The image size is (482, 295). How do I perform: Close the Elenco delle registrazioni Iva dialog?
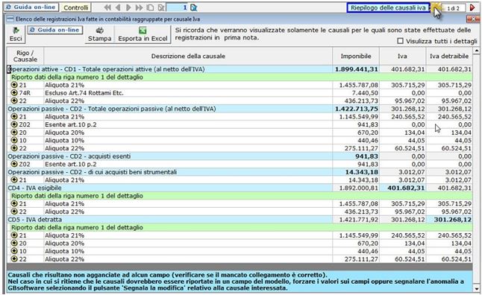coord(472,19)
